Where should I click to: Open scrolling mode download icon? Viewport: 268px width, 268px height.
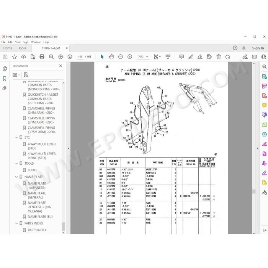click(x=168, y=57)
